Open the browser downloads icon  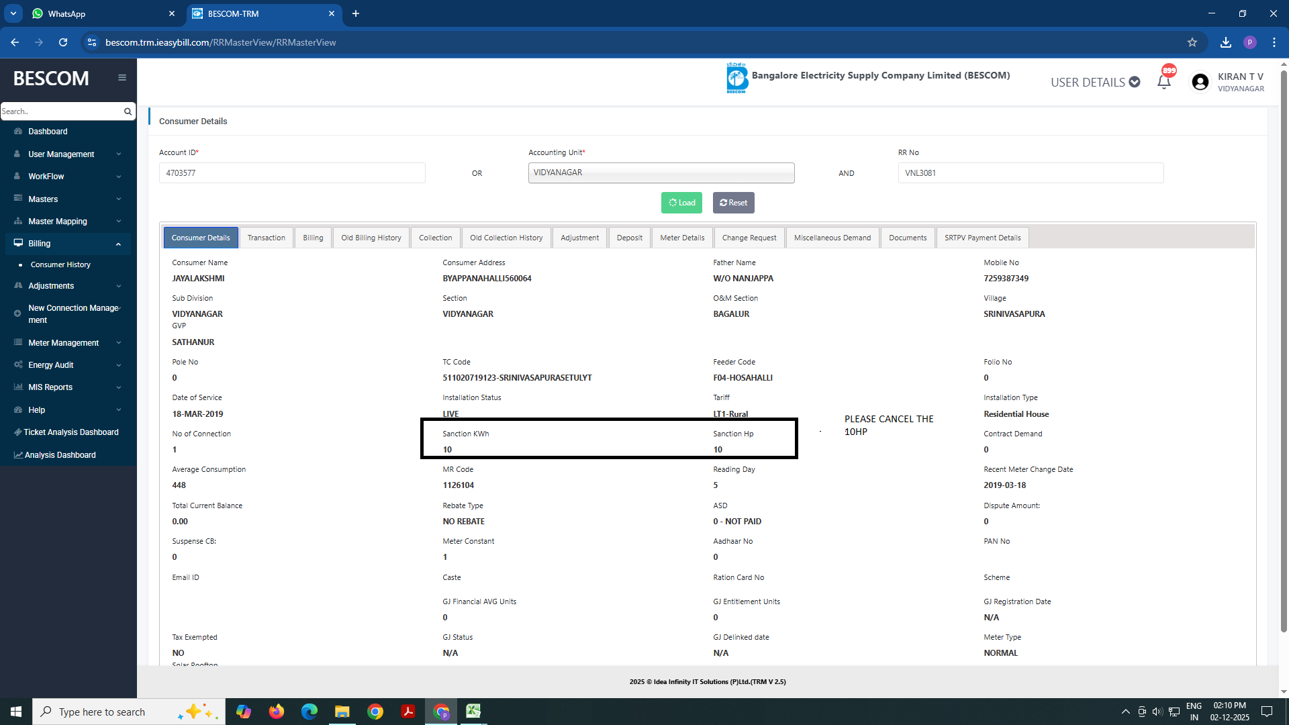1226,42
